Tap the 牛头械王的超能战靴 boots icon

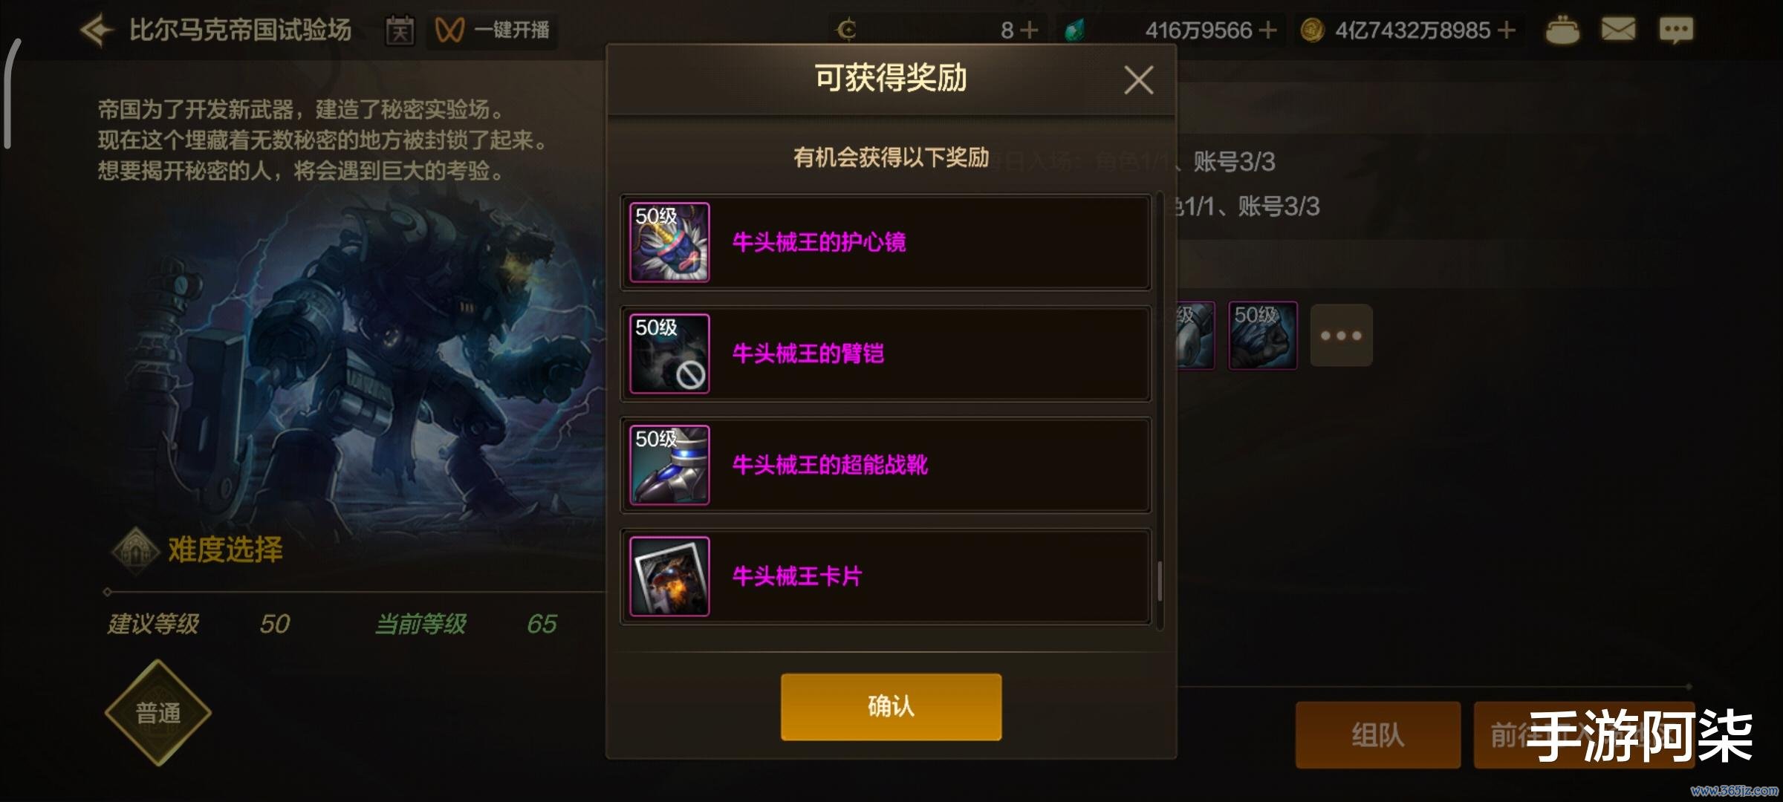point(669,465)
